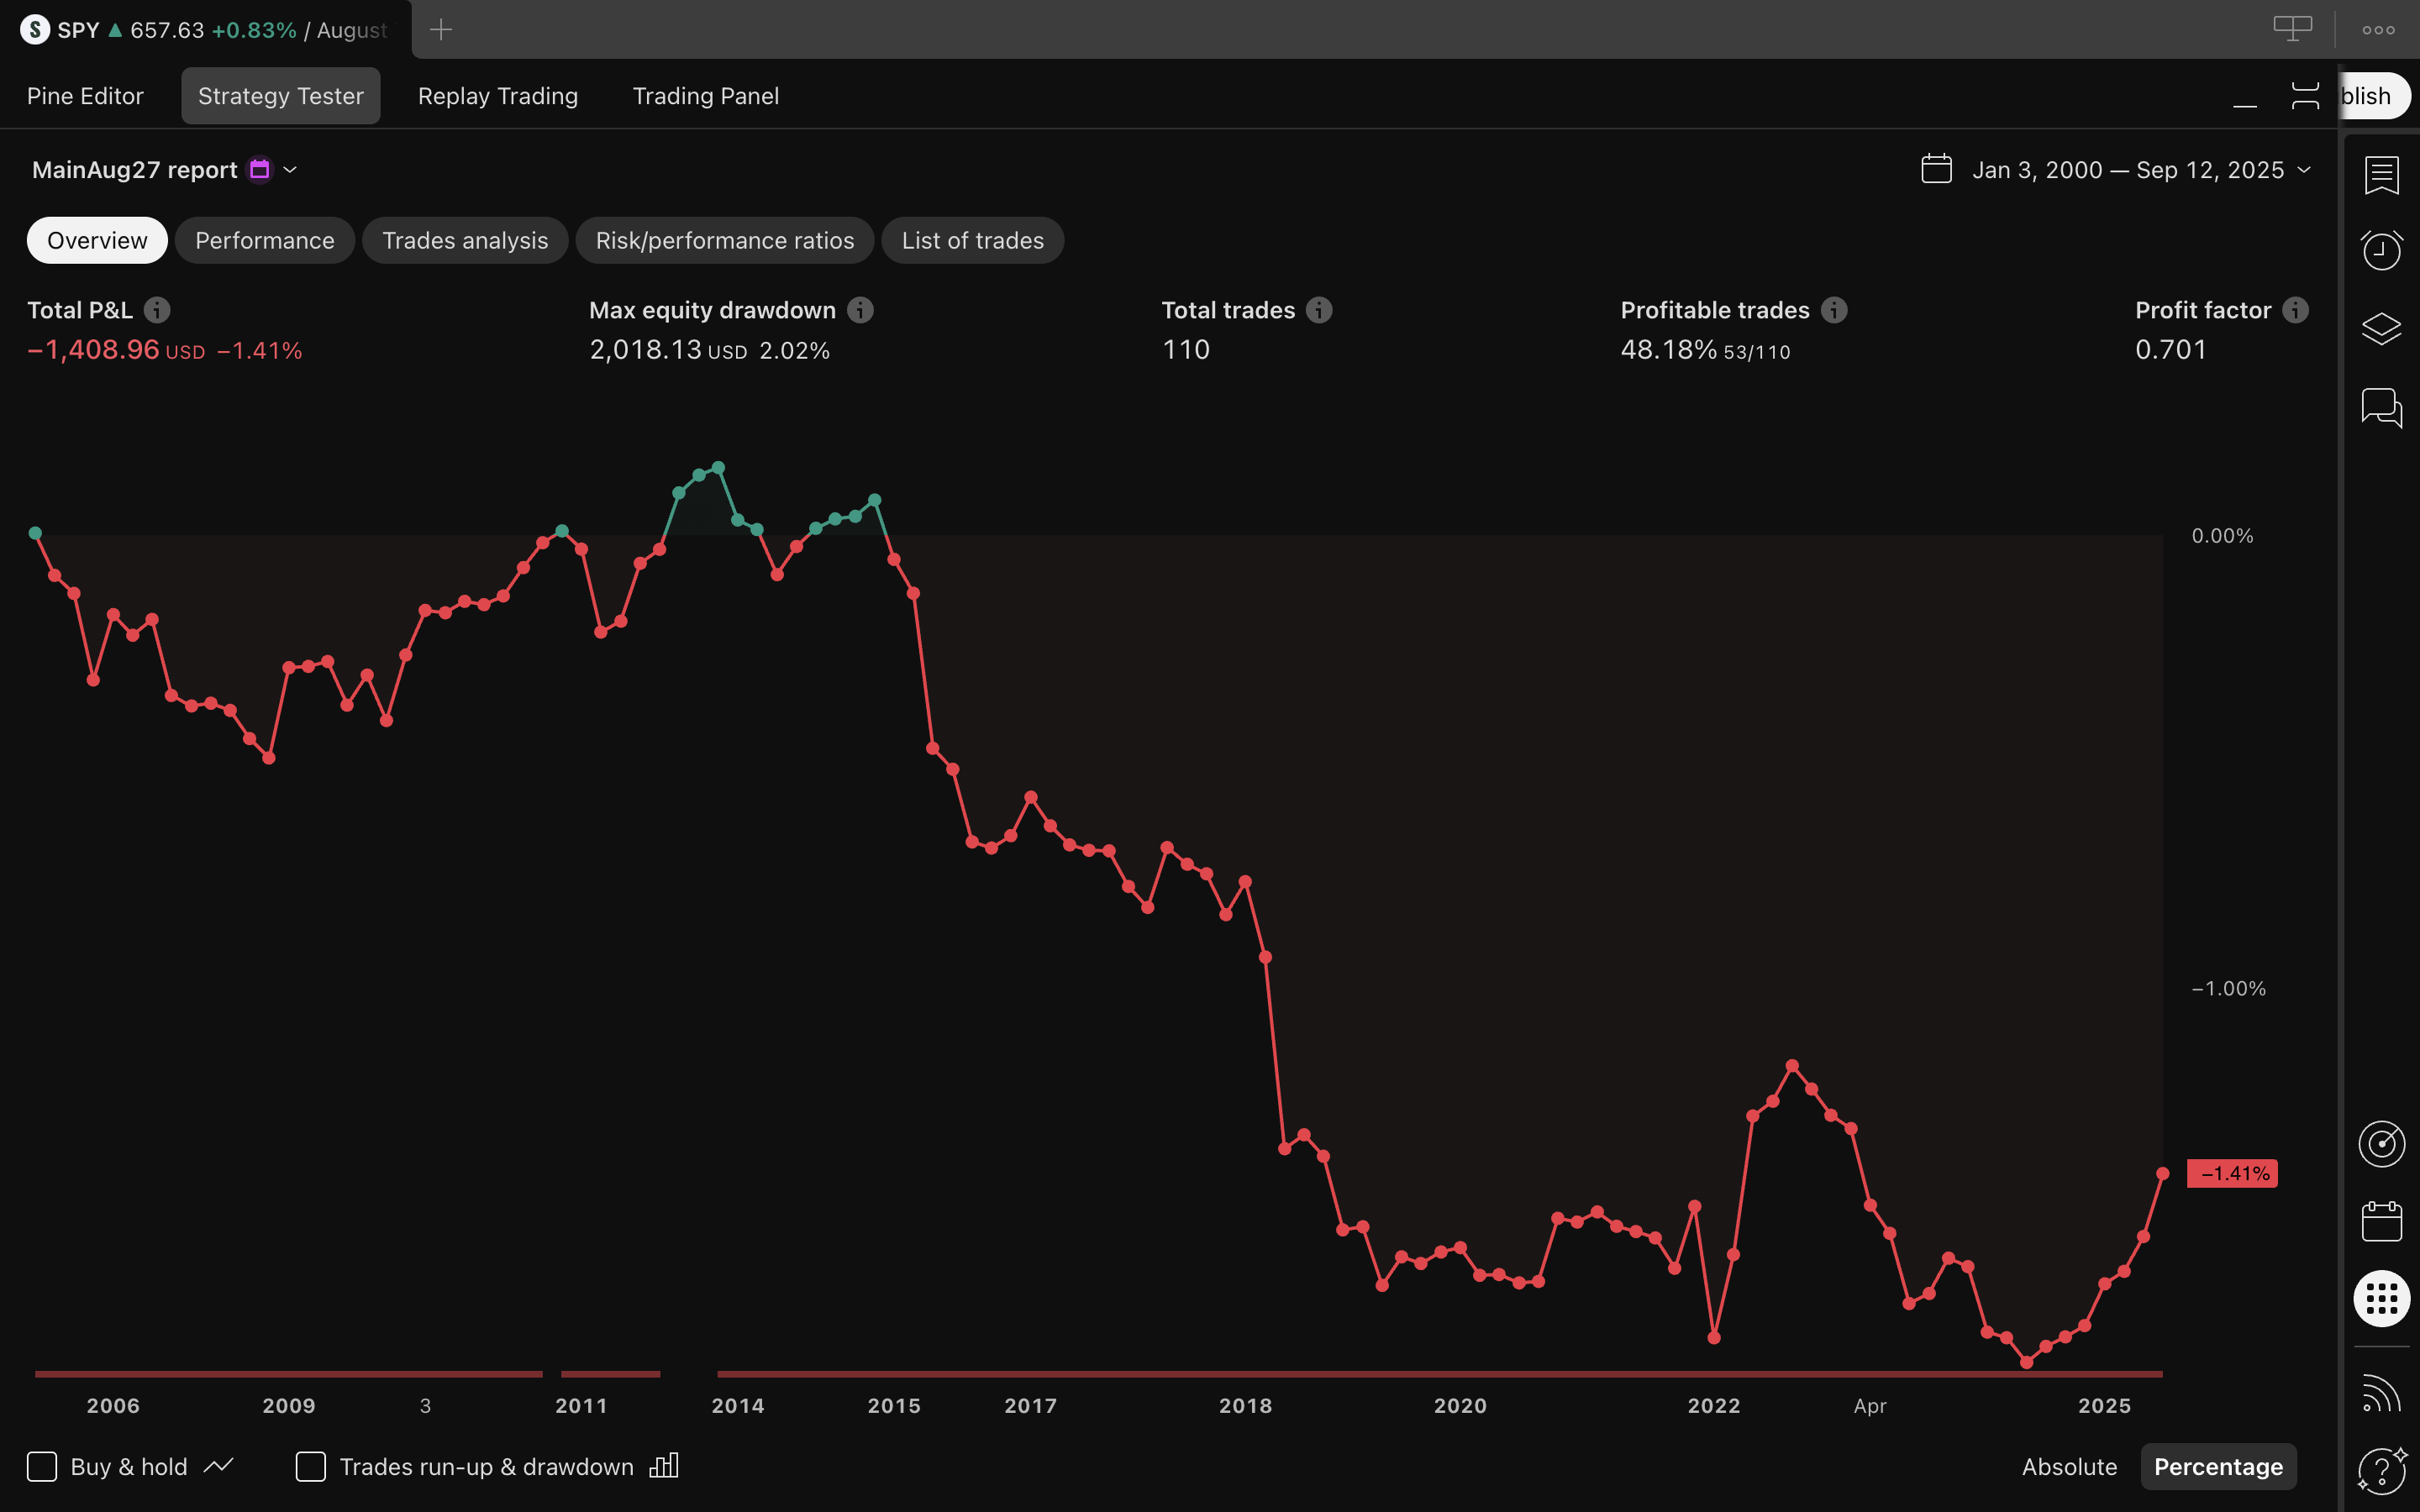
Task: Click the Profit factor info icon
Action: click(2295, 310)
